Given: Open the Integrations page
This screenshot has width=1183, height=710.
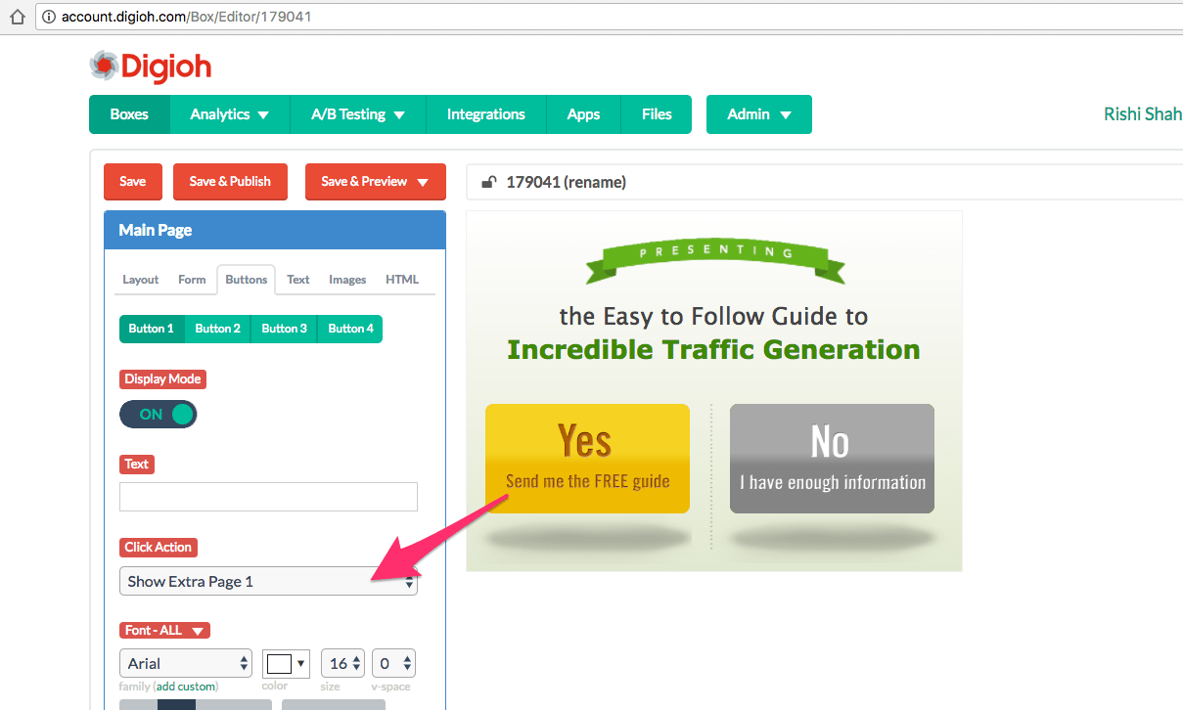Looking at the screenshot, I should coord(486,114).
